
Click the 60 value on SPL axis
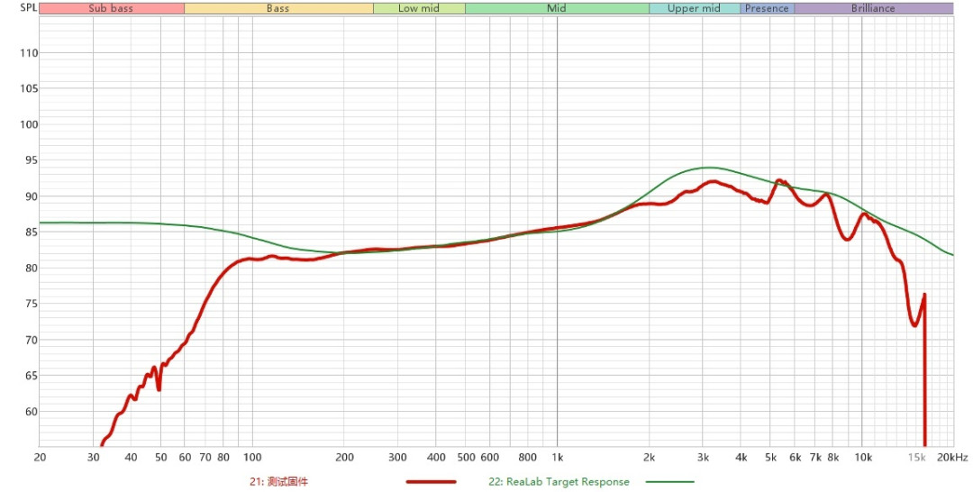[x=32, y=412]
